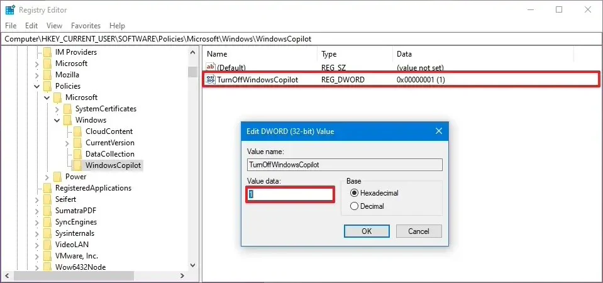
Task: Click the Value data input field
Action: [x=290, y=194]
